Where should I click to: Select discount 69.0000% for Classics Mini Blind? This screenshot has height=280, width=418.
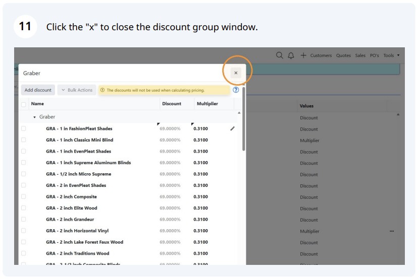[170, 140]
